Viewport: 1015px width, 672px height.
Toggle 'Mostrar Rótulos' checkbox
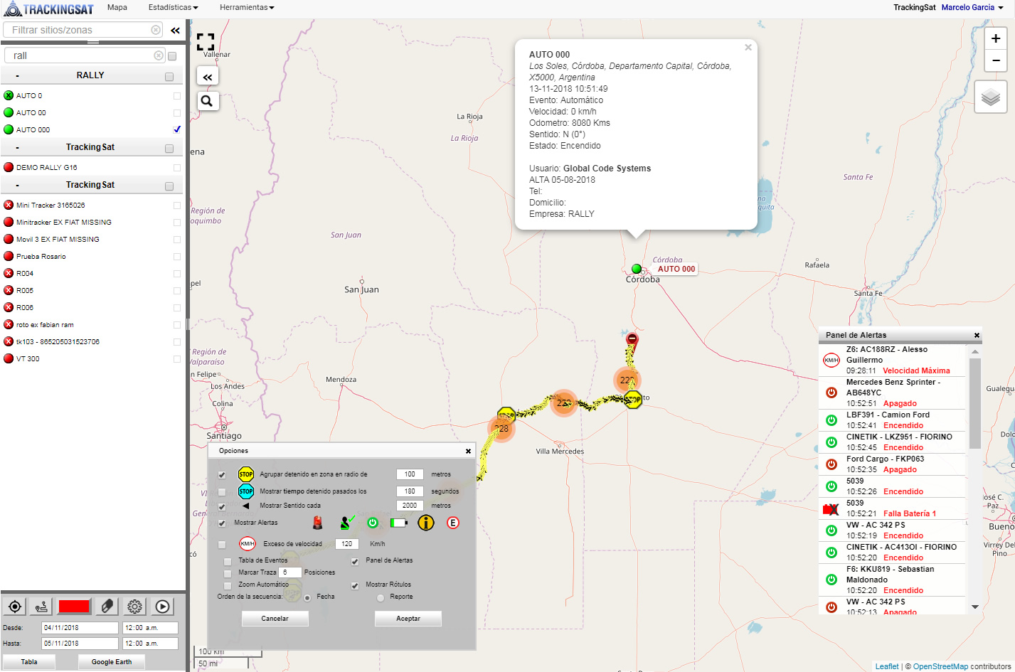[355, 585]
